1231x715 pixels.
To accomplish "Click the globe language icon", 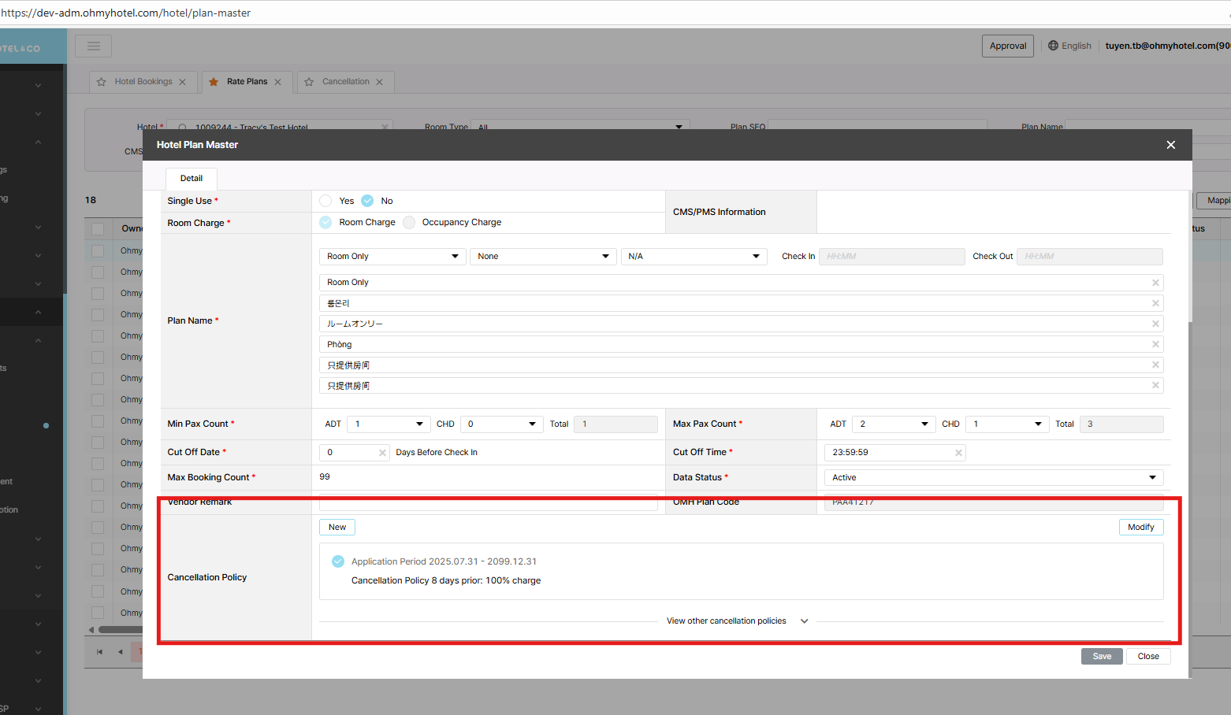I will (1053, 46).
